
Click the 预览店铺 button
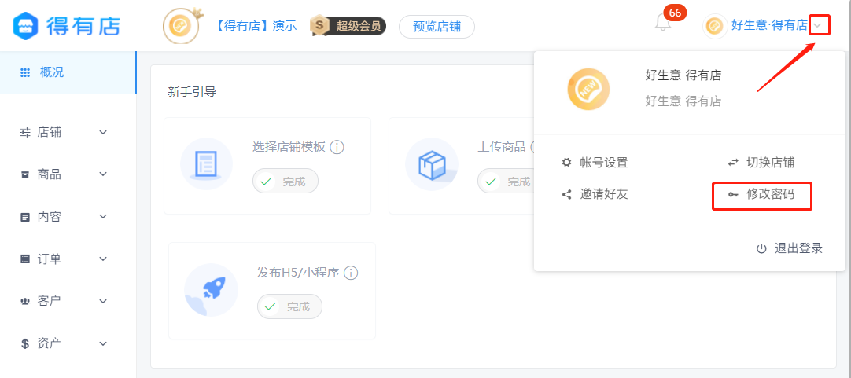pos(437,27)
